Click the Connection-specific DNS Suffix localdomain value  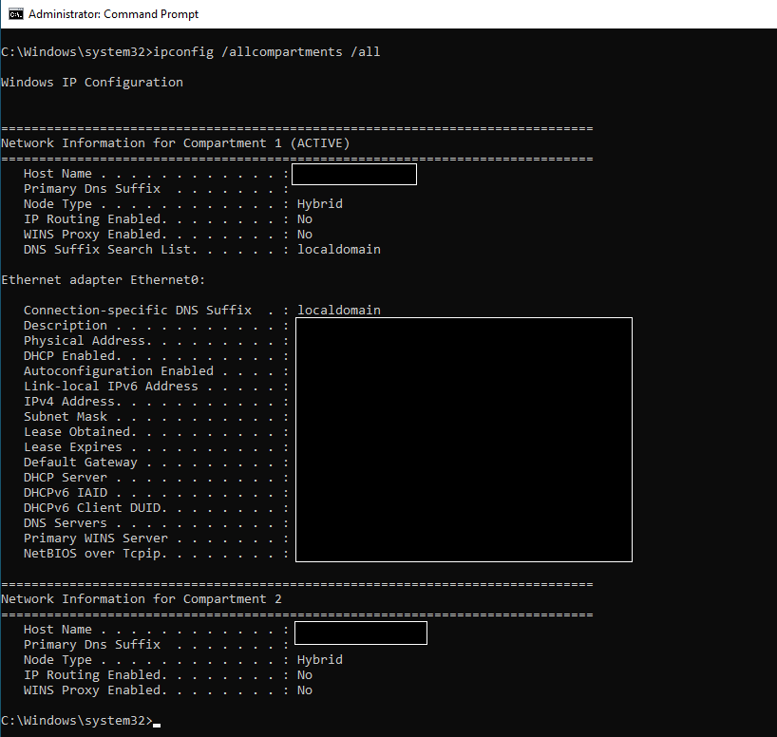[x=338, y=311]
